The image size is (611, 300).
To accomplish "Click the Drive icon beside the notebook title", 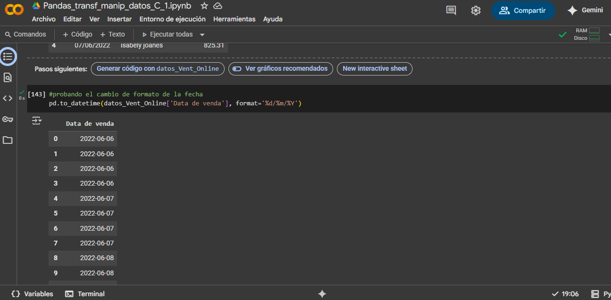I will (36, 6).
